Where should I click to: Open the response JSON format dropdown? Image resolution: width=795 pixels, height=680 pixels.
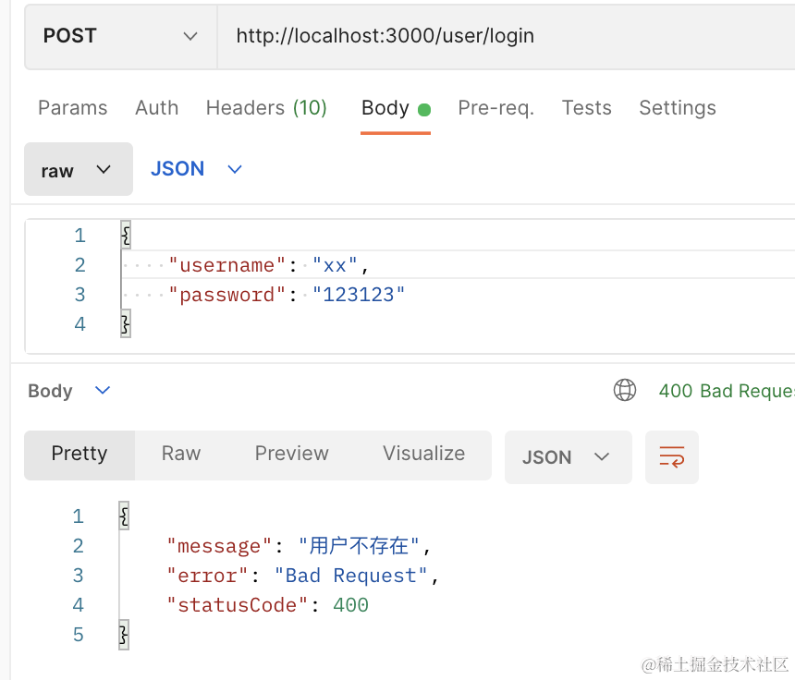click(x=567, y=457)
